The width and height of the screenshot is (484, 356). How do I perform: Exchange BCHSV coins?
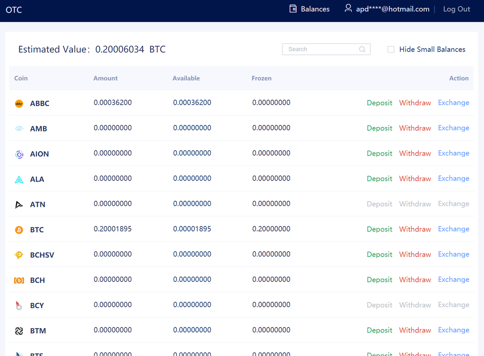(x=454, y=254)
